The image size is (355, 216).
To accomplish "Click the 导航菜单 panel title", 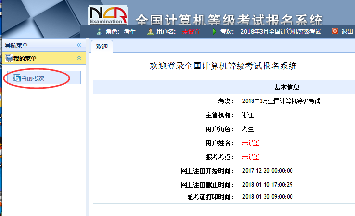I will click(x=16, y=46).
